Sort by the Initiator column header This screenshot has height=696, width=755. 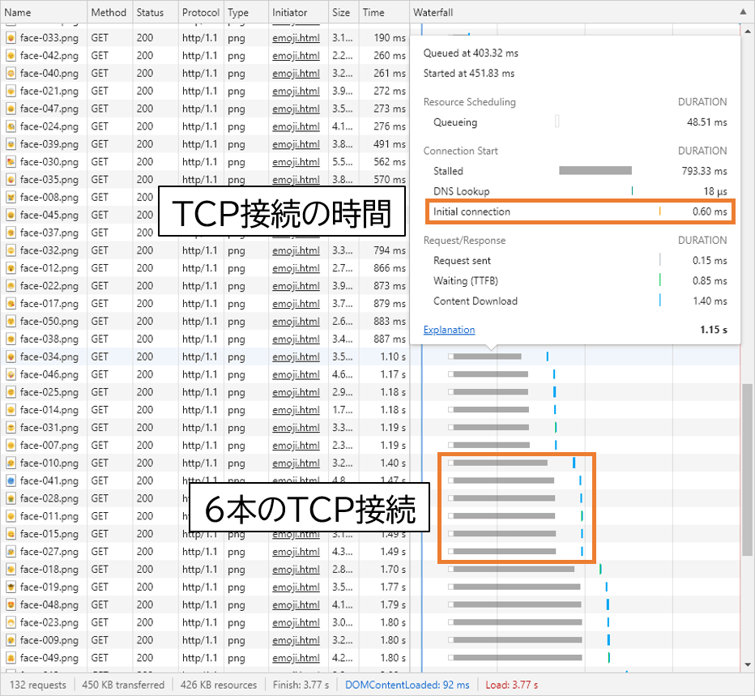pos(298,12)
